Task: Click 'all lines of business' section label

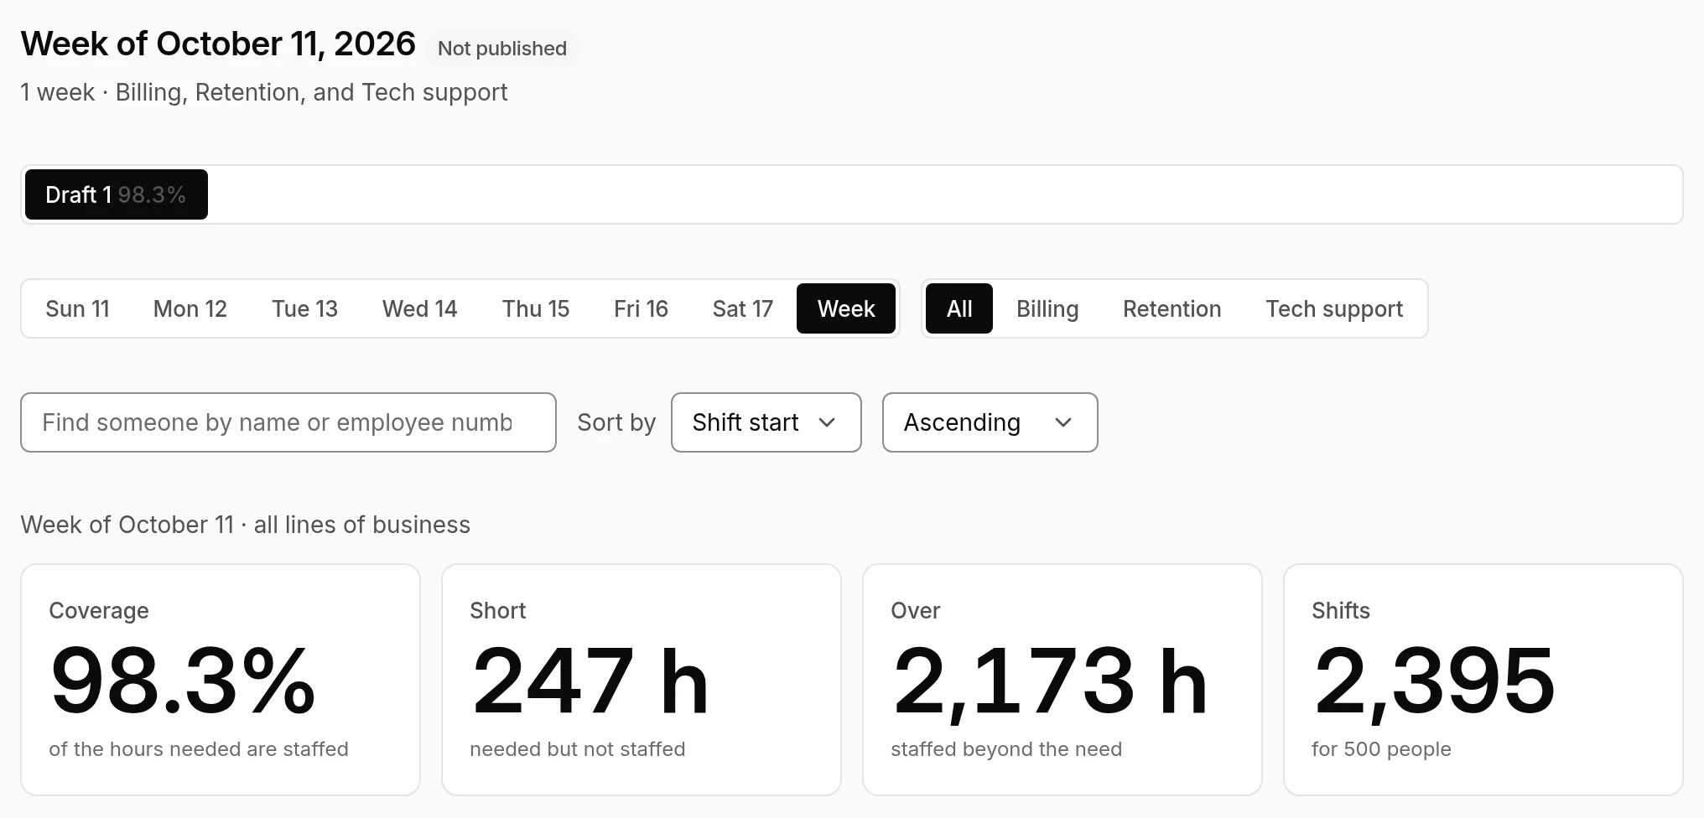Action: 362,525
